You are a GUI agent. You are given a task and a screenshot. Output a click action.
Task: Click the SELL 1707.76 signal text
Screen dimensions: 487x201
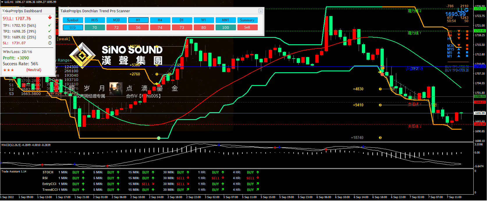coord(17,19)
